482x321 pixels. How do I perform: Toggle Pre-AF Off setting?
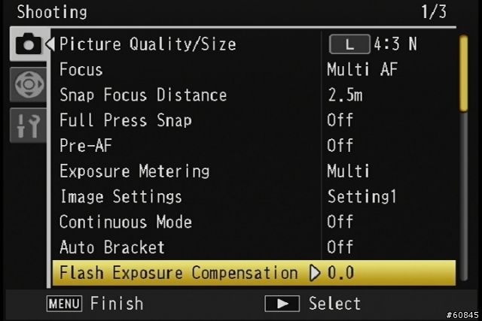pos(340,145)
